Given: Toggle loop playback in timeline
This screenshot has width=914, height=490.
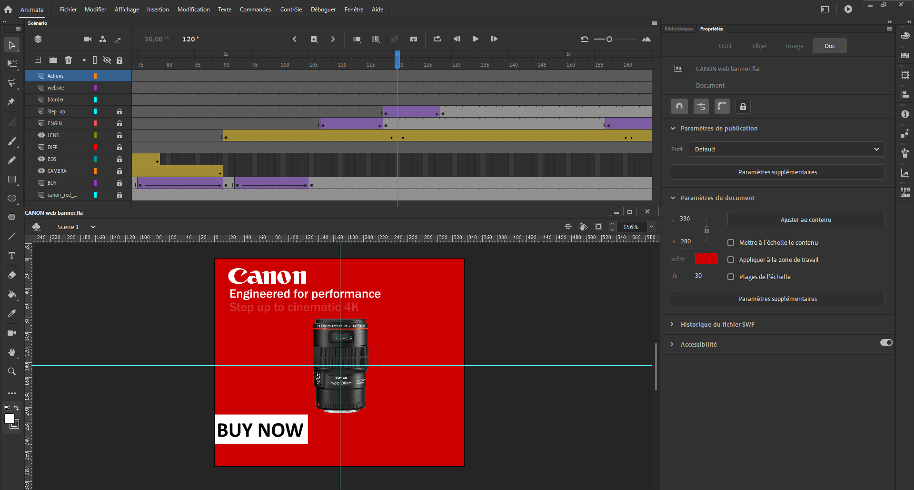Looking at the screenshot, I should click(x=437, y=39).
